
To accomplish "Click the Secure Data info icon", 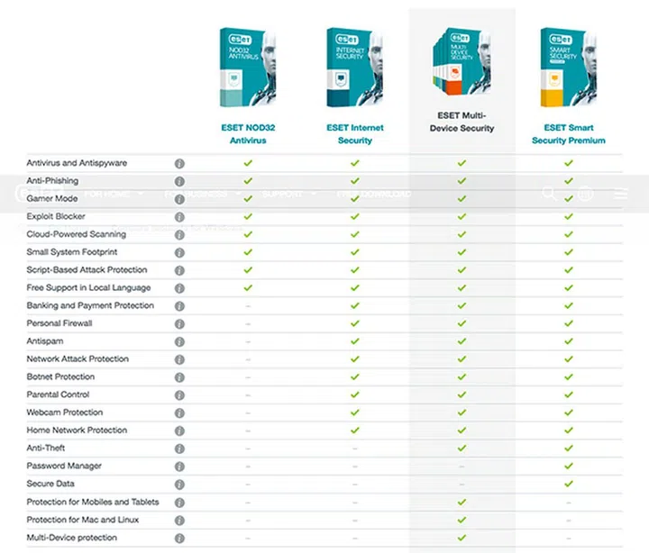I will click(x=179, y=485).
